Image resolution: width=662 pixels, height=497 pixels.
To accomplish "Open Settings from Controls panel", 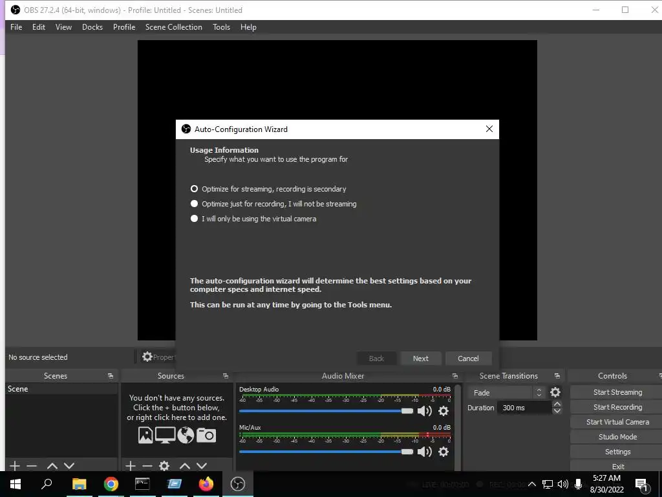I will tap(617, 452).
